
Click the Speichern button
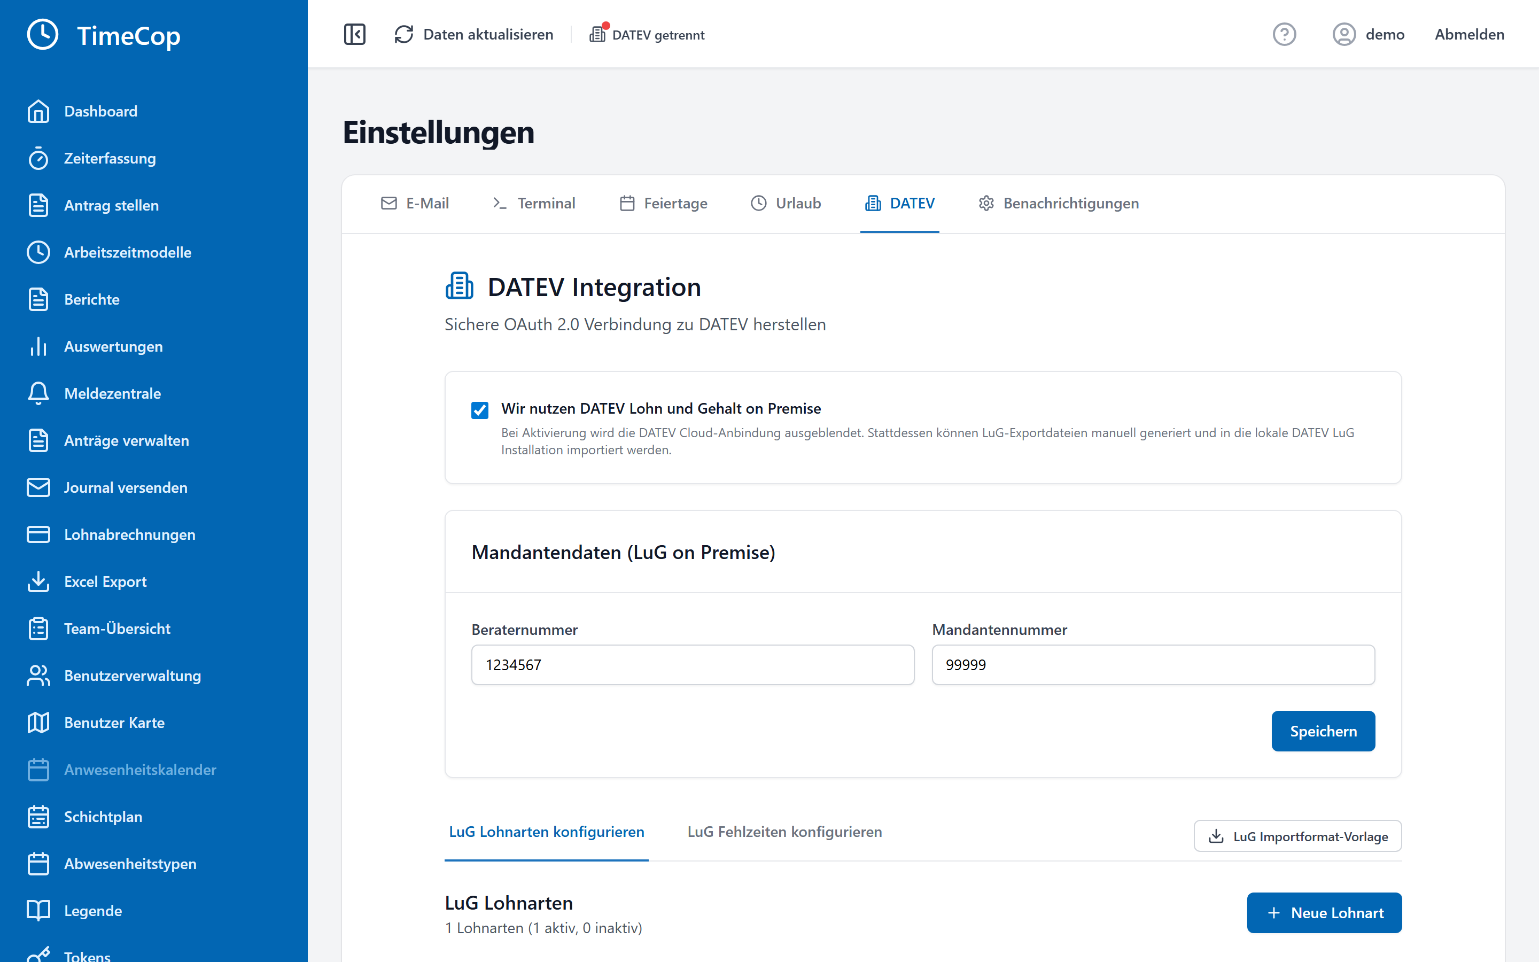click(x=1324, y=731)
